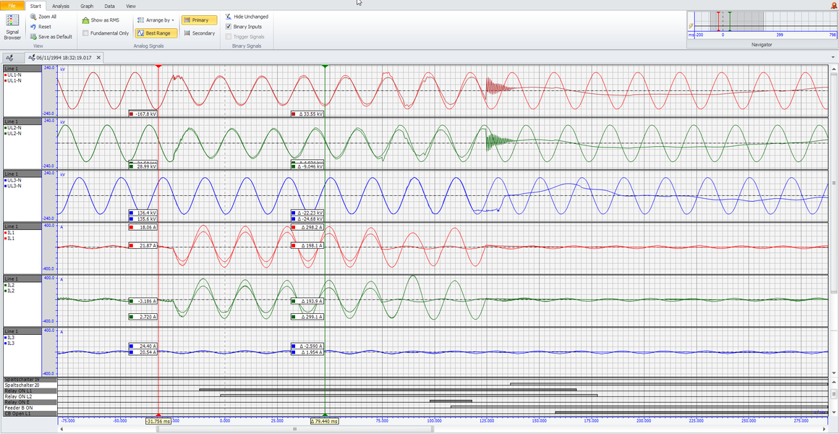Toggle the Best Range button
This screenshot has height=434, width=839.
coord(156,33)
